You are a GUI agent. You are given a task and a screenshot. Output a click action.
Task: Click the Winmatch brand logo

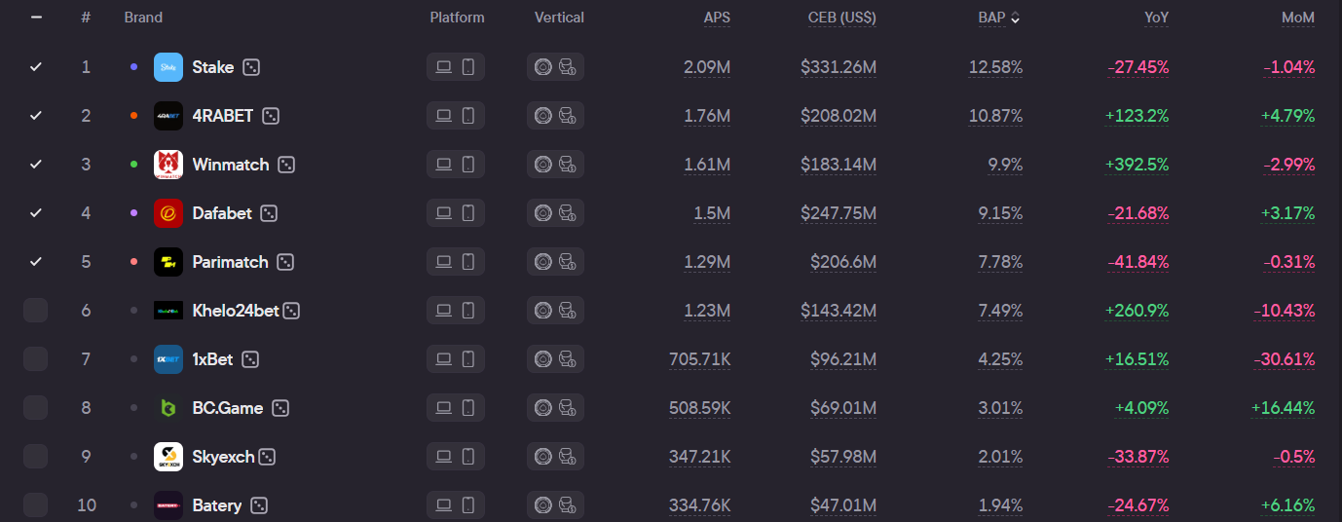coord(168,165)
